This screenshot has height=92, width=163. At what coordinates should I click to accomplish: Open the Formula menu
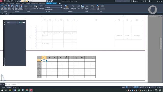(86, 7)
